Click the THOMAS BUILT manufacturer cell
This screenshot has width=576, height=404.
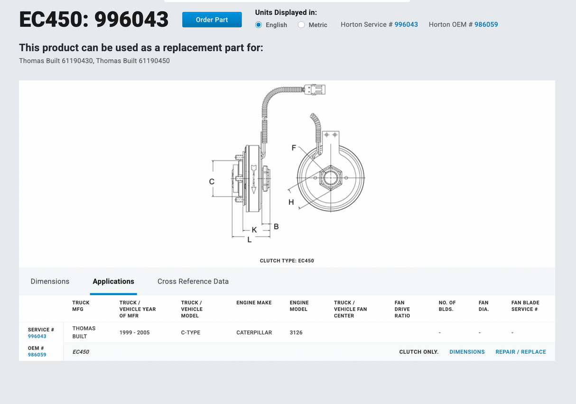[x=84, y=332]
